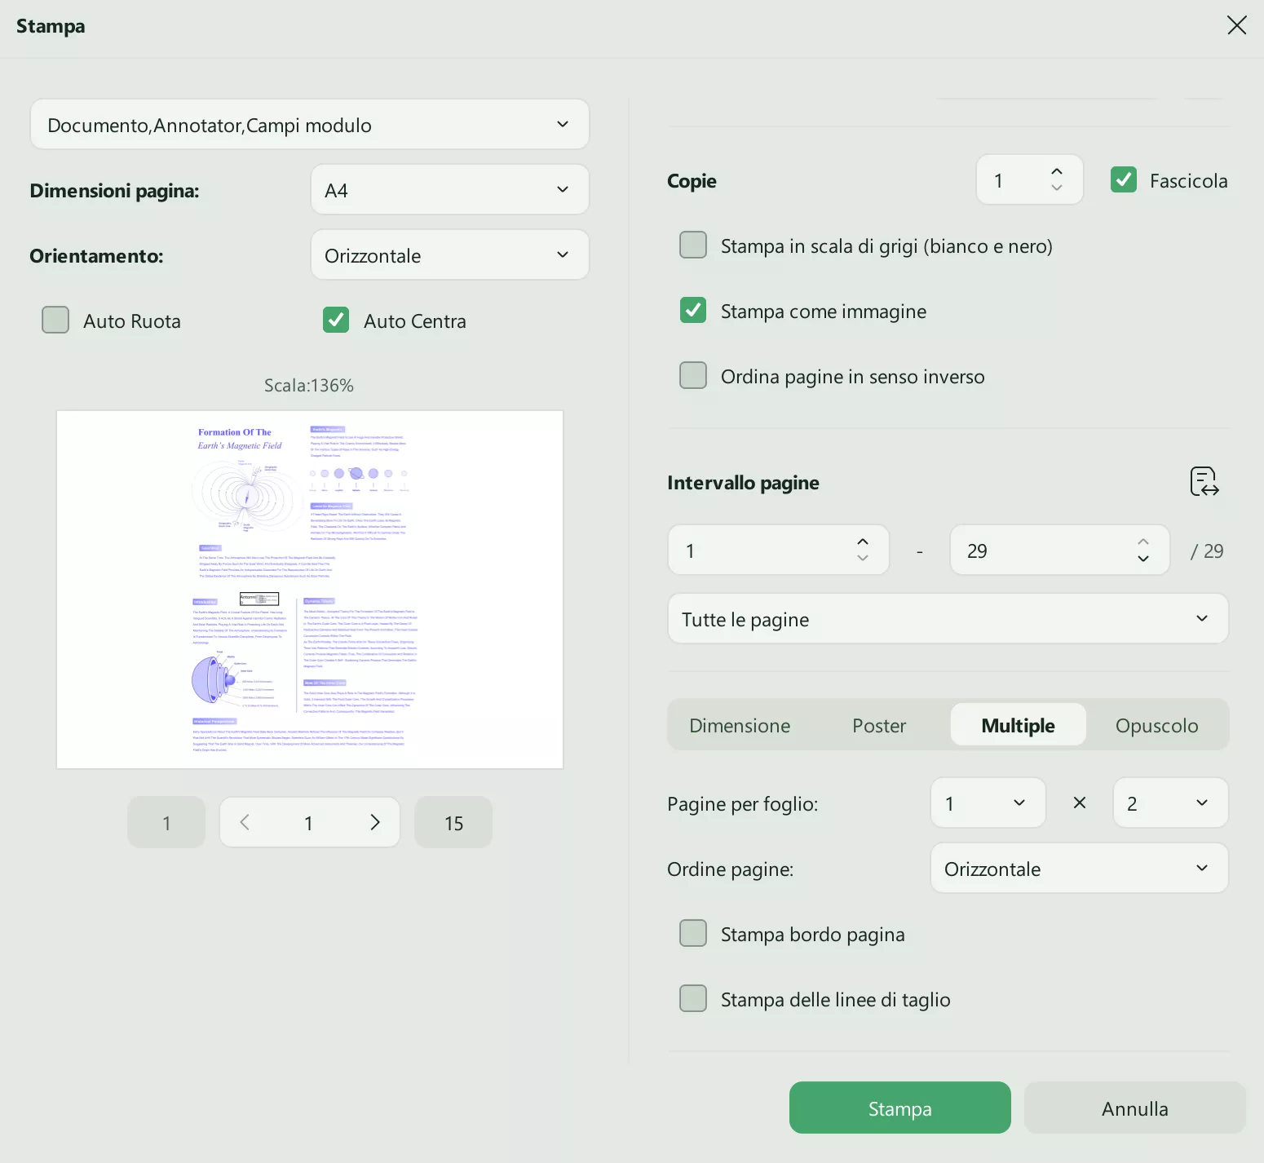This screenshot has height=1163, width=1264.
Task: Open the Dimensioni pagina A4 dropdown
Action: 449,190
